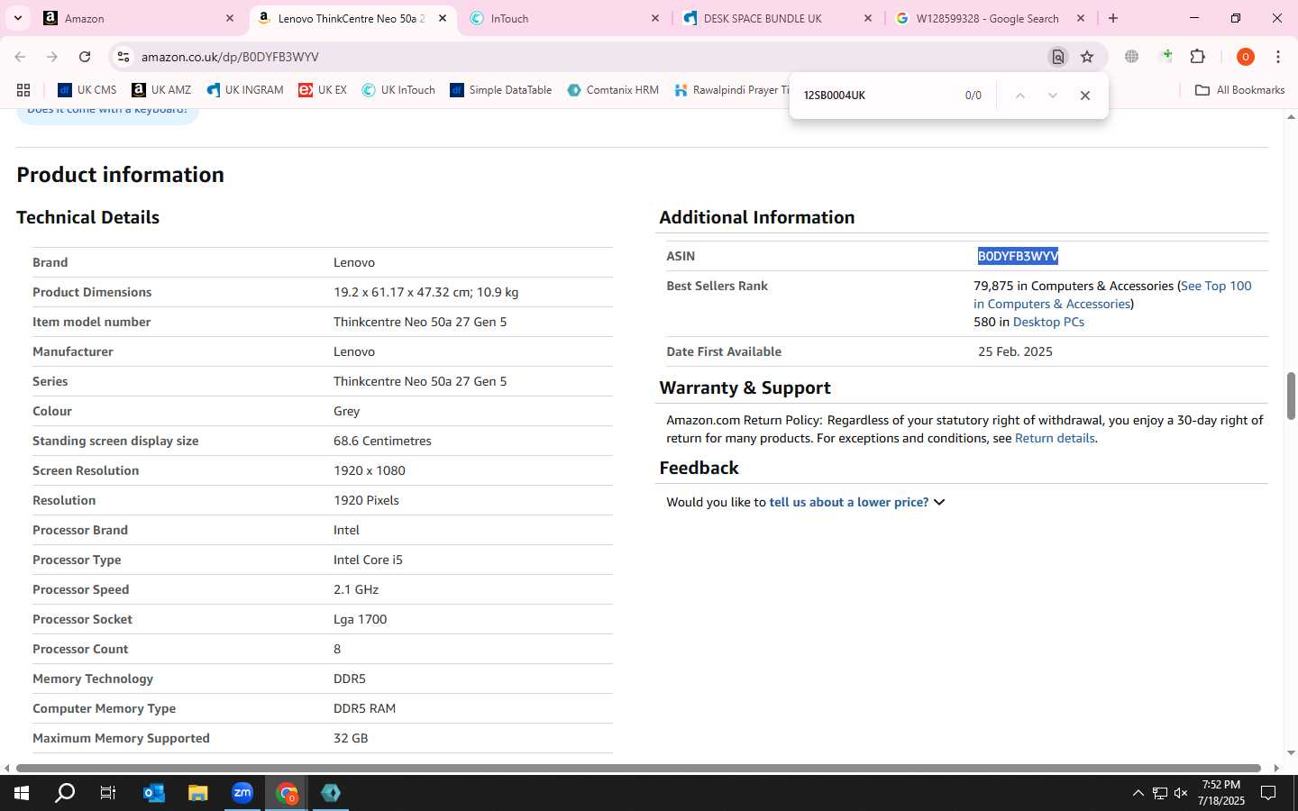1298x811 pixels.
Task: Open Task View on taskbar
Action: click(108, 793)
